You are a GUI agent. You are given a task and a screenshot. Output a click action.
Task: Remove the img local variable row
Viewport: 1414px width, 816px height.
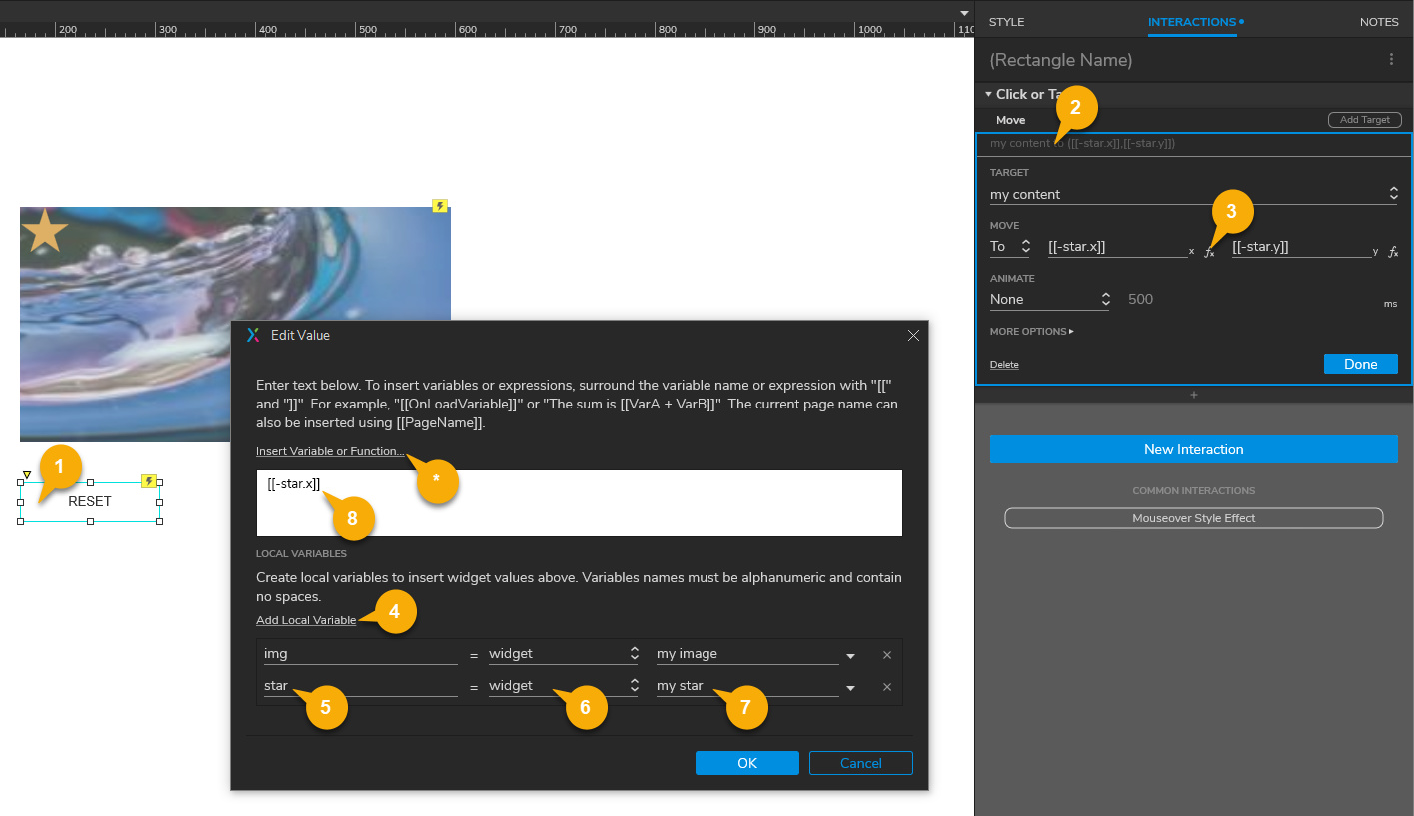tap(886, 654)
